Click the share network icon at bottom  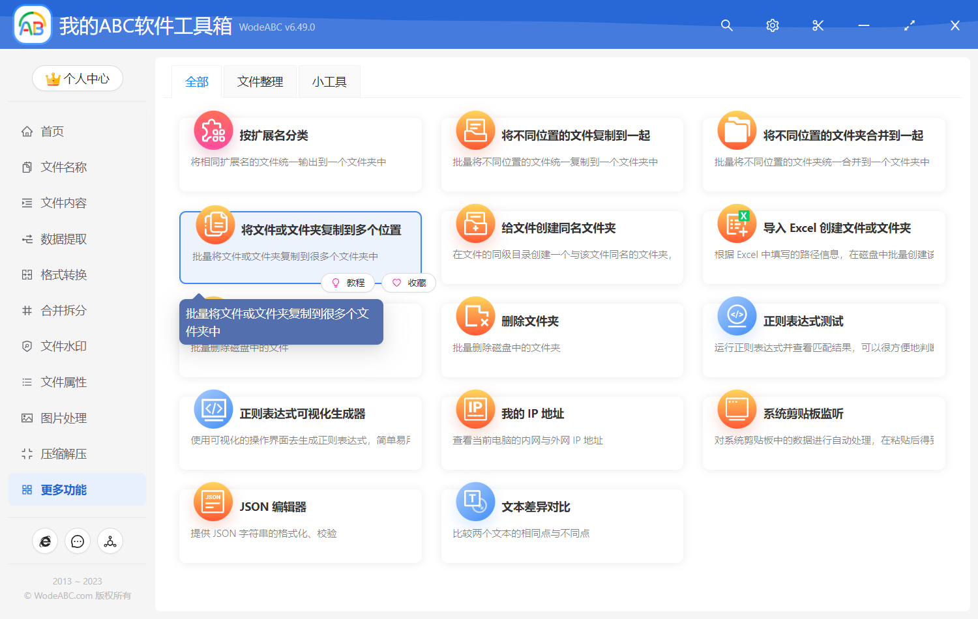pyautogui.click(x=110, y=541)
